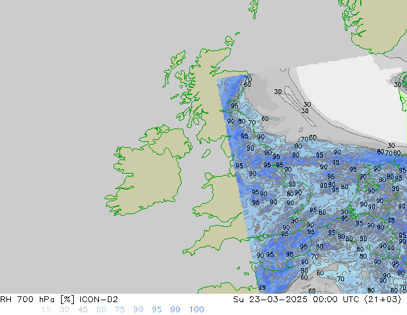Select the 100 value in the colour legend
This screenshot has width=407, height=315.
196,310
